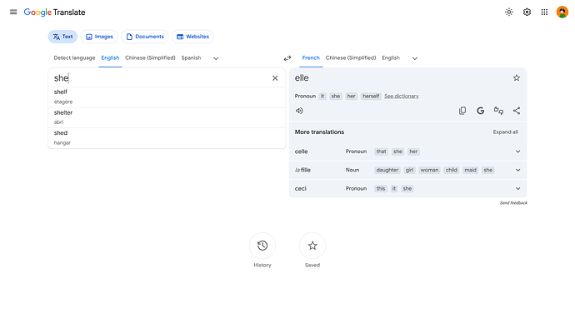Open Send feedback link
The height and width of the screenshot is (323, 575).
[x=513, y=203]
